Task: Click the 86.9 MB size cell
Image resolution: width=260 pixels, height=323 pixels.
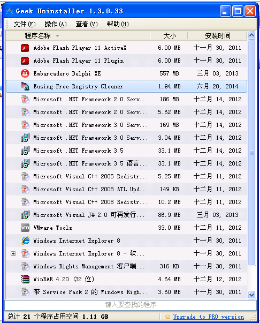Action: coord(169,215)
